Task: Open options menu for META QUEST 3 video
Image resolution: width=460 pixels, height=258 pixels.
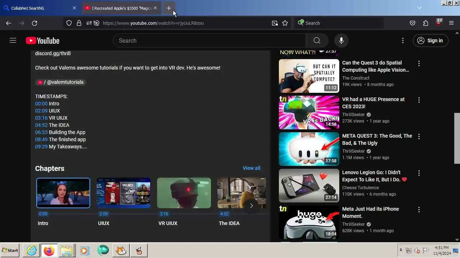Action: [419, 137]
